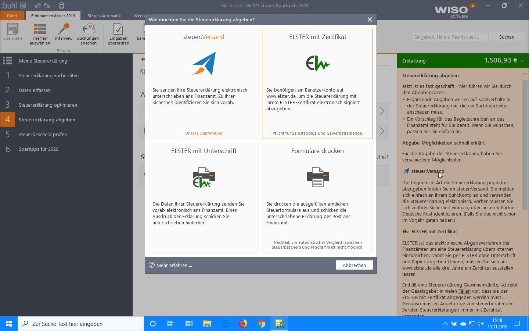Open Themen auswählen in the ribbon
529x331 pixels.
click(40, 35)
